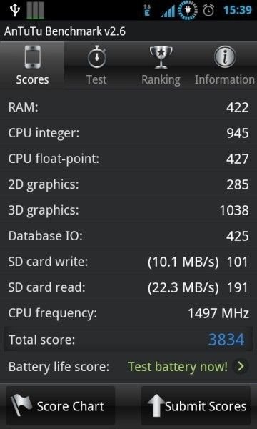Open Score Chart button
257x429 pixels.
tap(61, 405)
